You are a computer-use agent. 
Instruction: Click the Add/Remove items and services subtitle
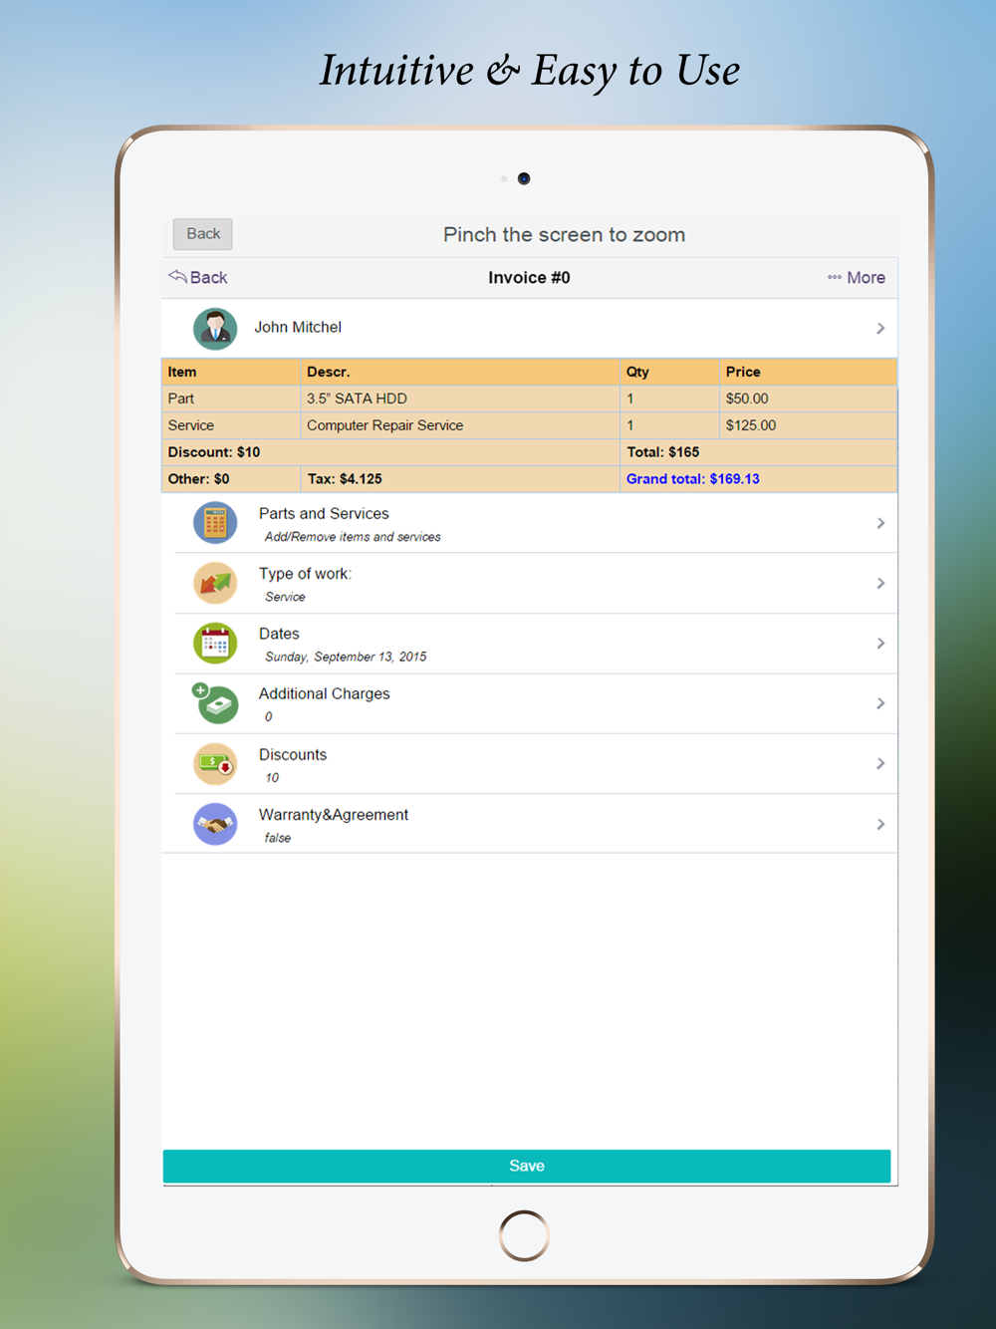pyautogui.click(x=353, y=537)
